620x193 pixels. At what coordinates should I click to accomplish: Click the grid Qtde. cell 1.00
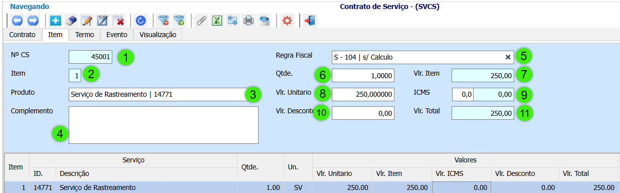(x=261, y=187)
